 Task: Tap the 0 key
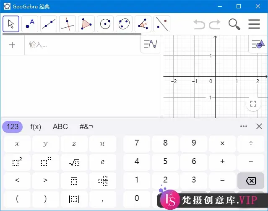pyautogui.click(x=137, y=199)
